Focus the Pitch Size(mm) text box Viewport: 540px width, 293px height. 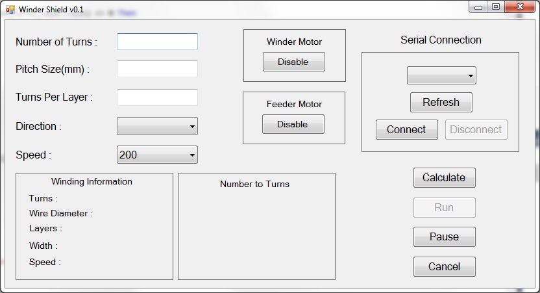click(x=157, y=69)
